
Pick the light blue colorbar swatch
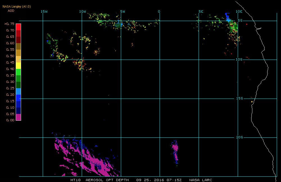click(19, 91)
